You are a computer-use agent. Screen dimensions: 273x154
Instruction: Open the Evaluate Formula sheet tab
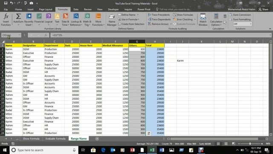[x=55, y=139]
